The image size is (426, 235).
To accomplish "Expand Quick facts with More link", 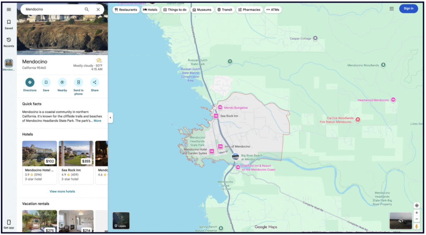I will point(97,121).
